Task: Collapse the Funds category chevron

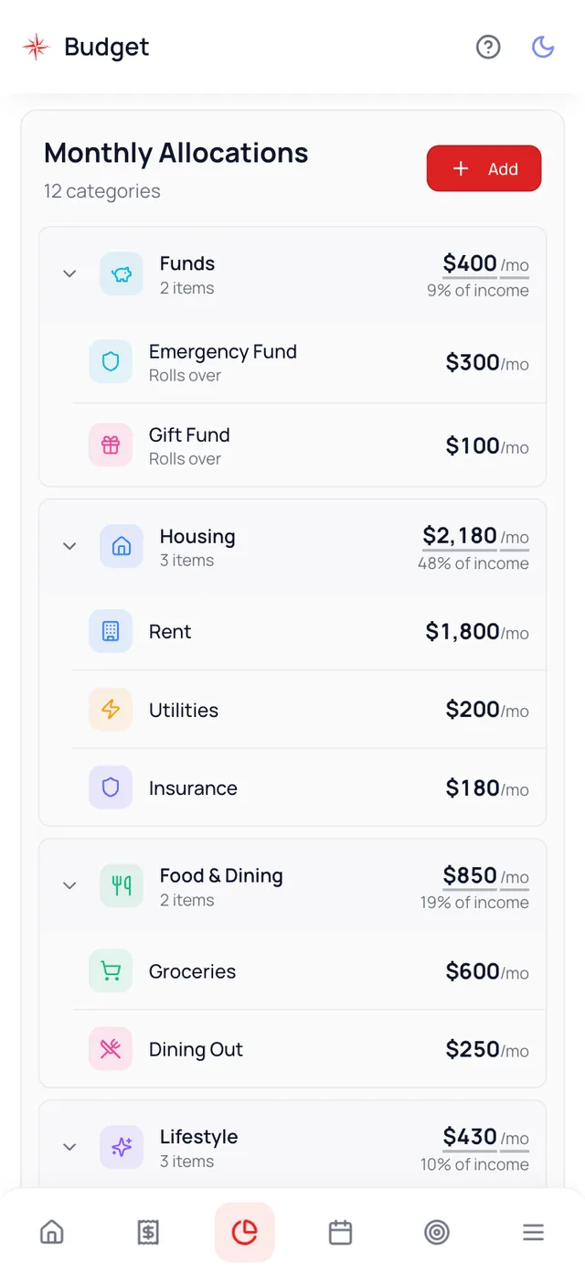Action: (x=69, y=273)
